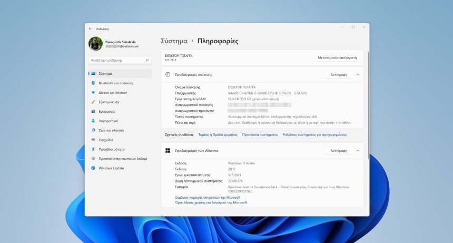This screenshot has height=243, width=453.
Task: Click the Windows 11 Home edition value
Action: 241,163
